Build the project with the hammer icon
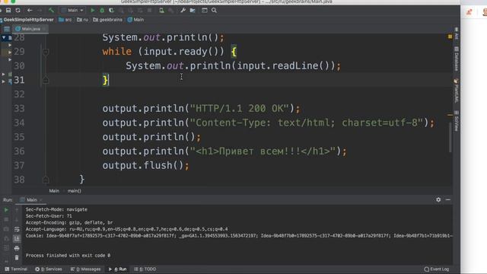Screen dimensions: 487x274 (x=51, y=10)
